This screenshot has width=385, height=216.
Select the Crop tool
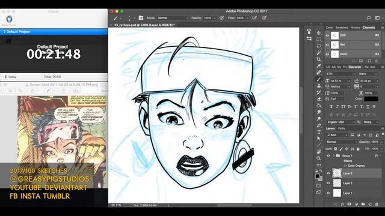click(319, 59)
